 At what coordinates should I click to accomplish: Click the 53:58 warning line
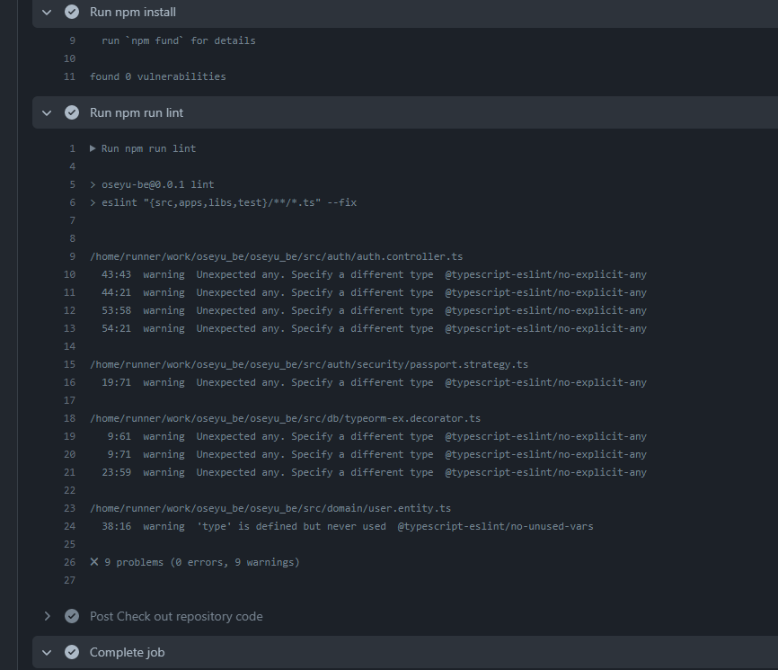point(374,310)
